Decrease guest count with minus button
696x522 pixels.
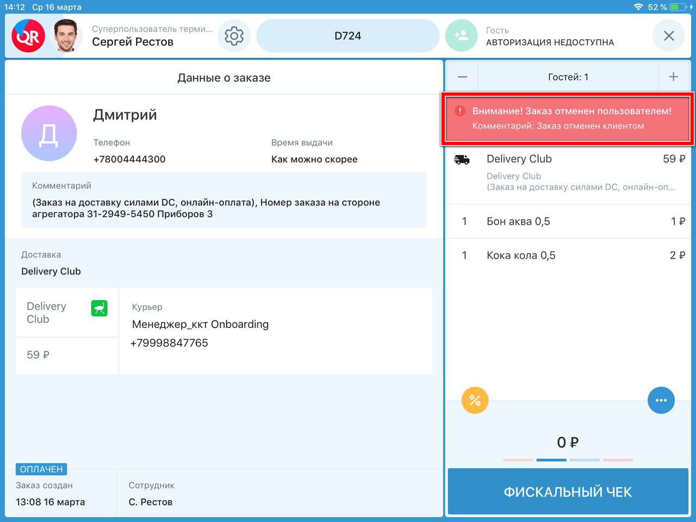(x=462, y=77)
